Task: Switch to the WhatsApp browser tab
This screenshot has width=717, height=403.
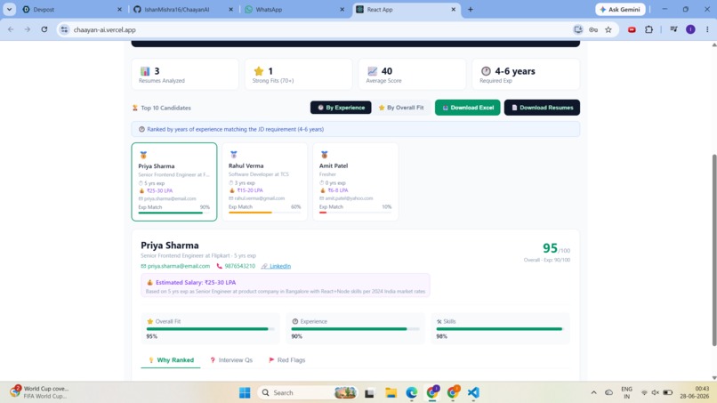Action: (294, 9)
